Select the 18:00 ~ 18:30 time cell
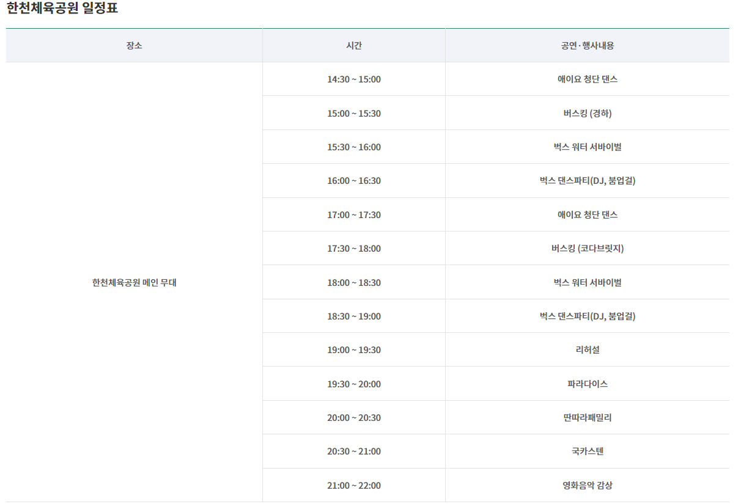 click(x=354, y=282)
